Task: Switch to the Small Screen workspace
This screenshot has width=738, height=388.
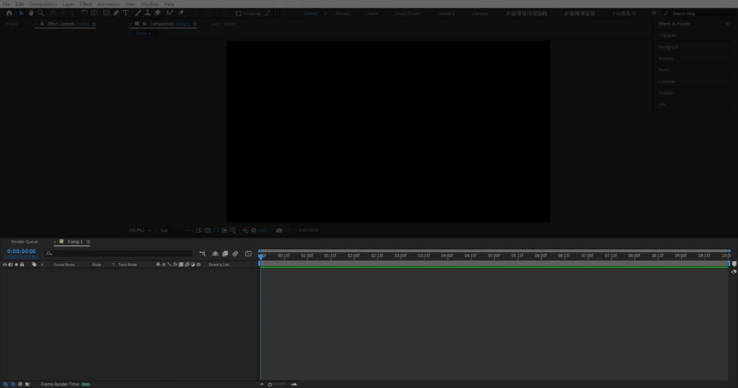Action: coord(408,13)
